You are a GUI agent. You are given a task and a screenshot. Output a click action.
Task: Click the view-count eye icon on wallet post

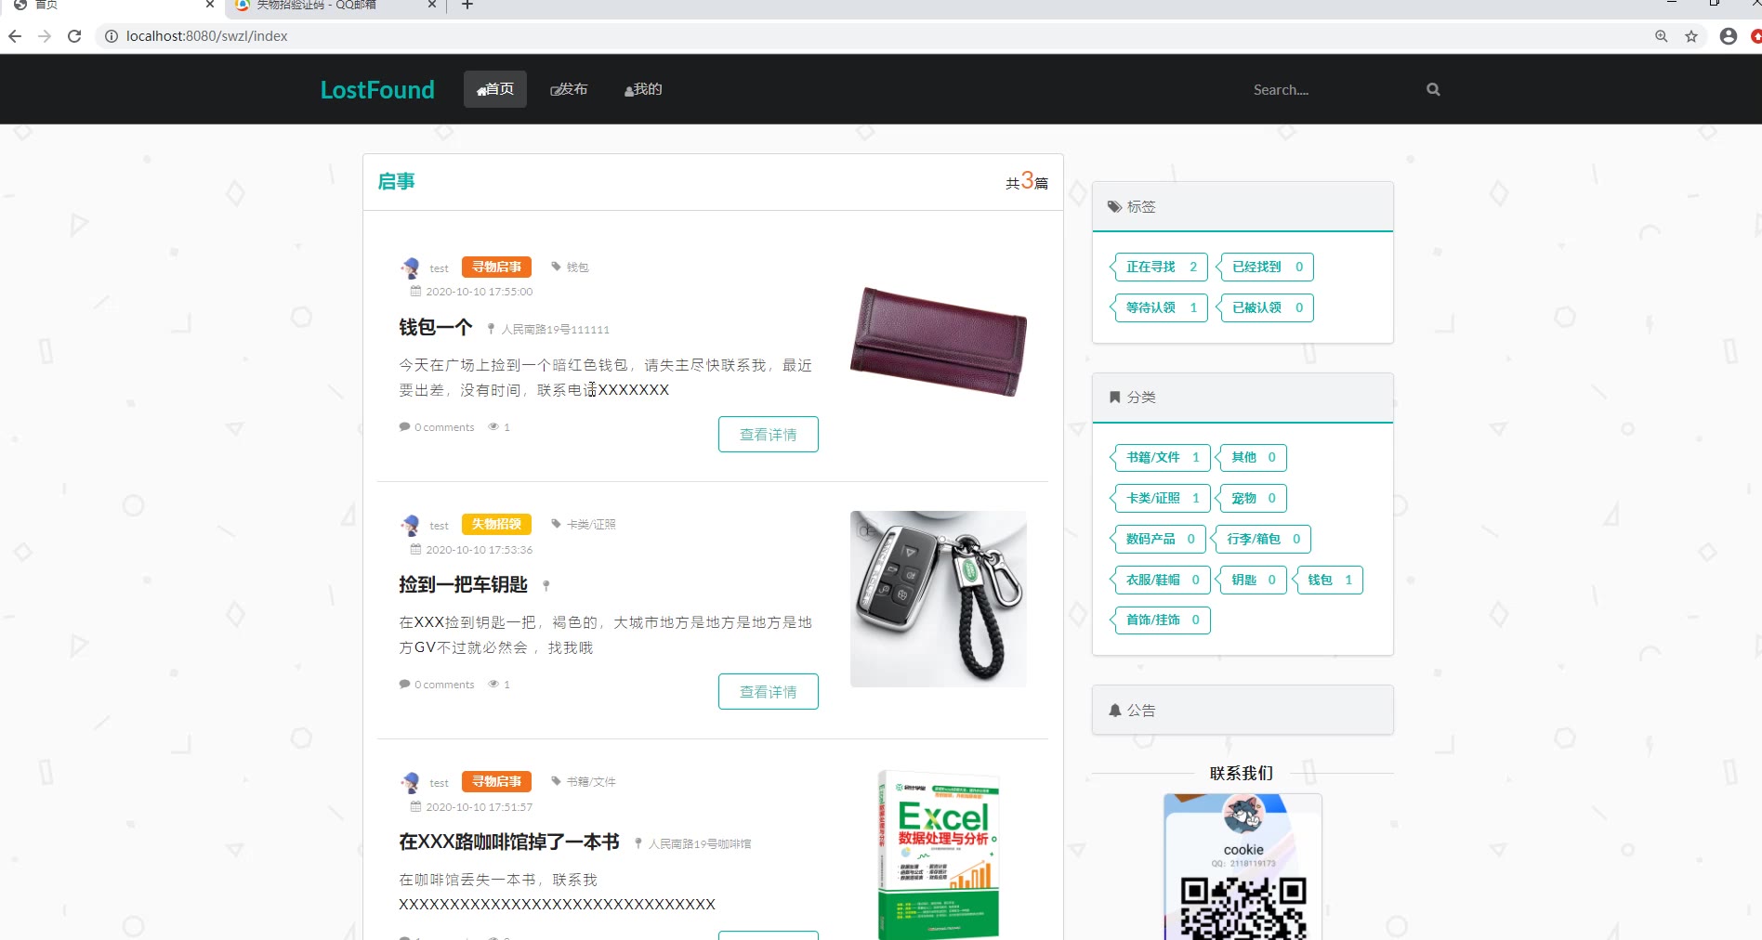pyautogui.click(x=493, y=427)
